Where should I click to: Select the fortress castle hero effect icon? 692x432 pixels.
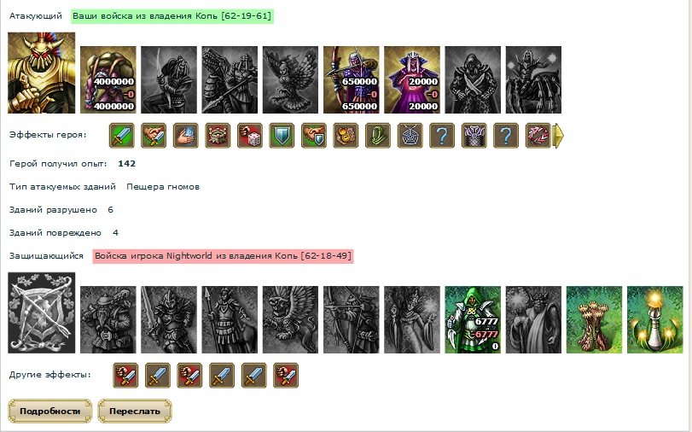click(218, 136)
